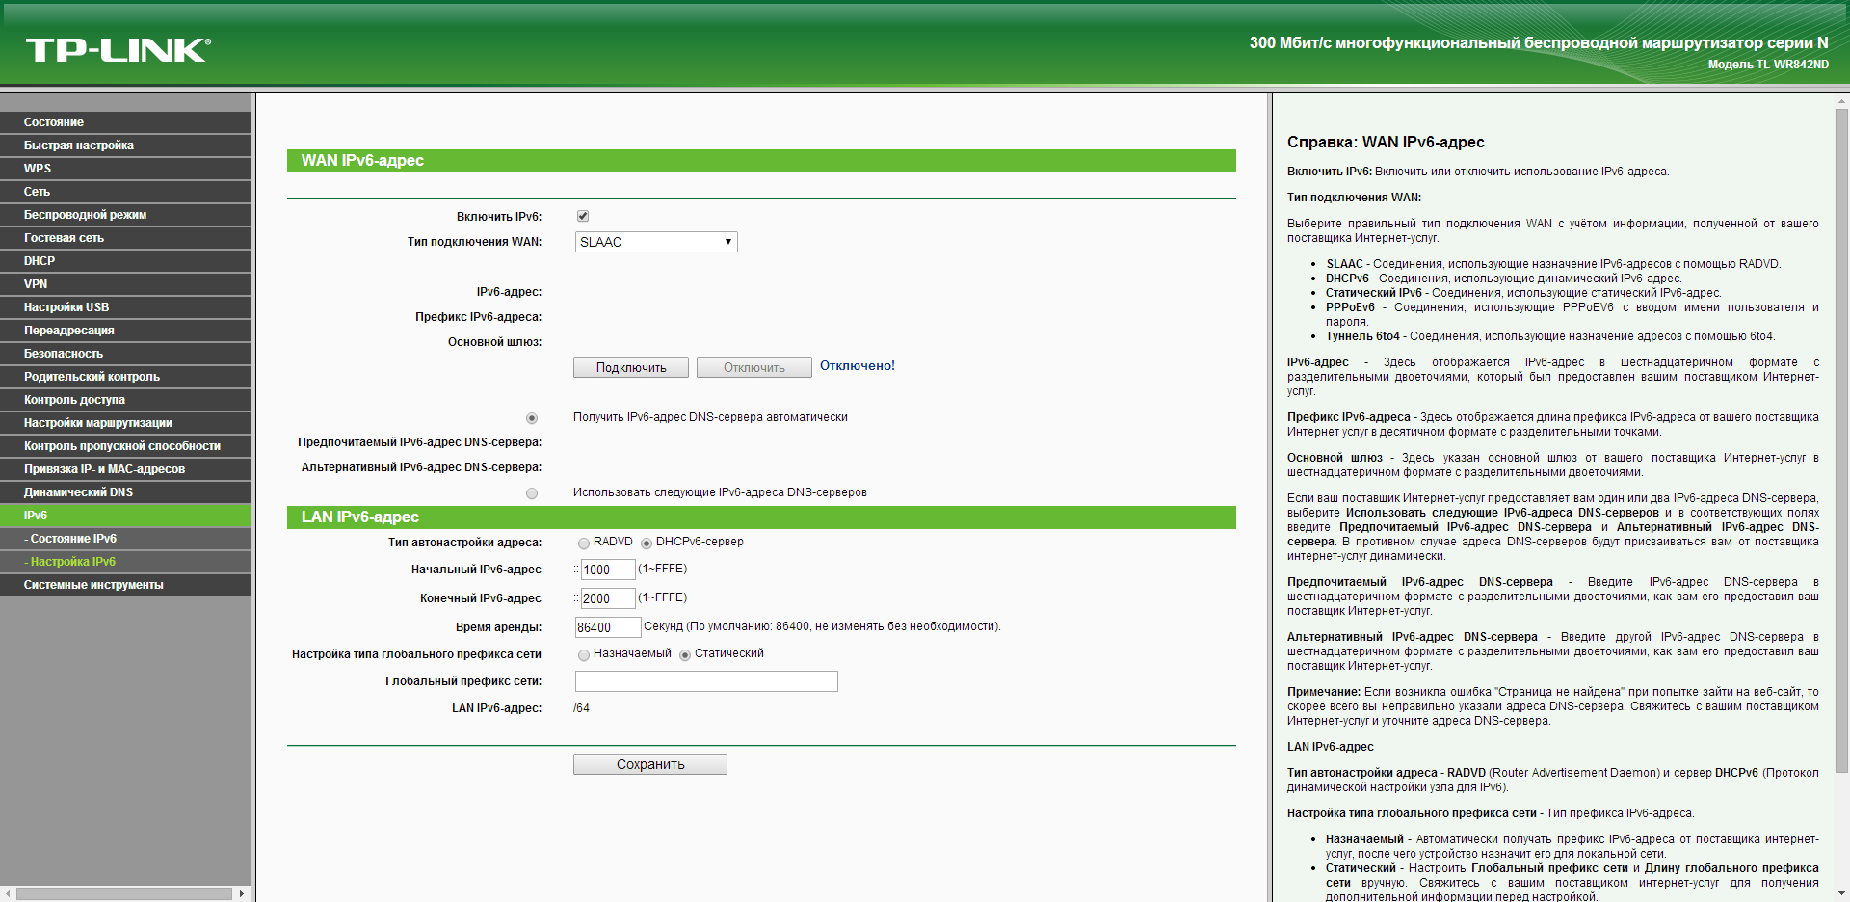Click the /64 LAN IPv6 address value
Image resolution: width=1850 pixels, height=902 pixels.
pos(582,708)
